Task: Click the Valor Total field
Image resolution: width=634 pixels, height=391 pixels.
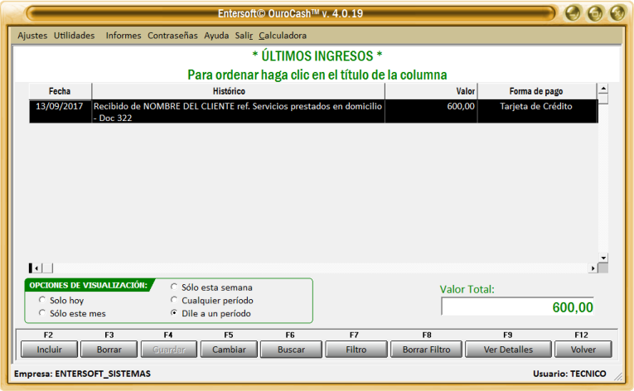Action: click(x=517, y=307)
